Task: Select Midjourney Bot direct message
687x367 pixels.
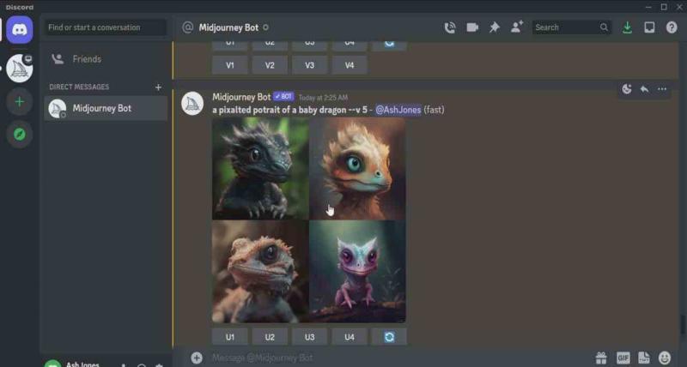Action: pyautogui.click(x=101, y=108)
